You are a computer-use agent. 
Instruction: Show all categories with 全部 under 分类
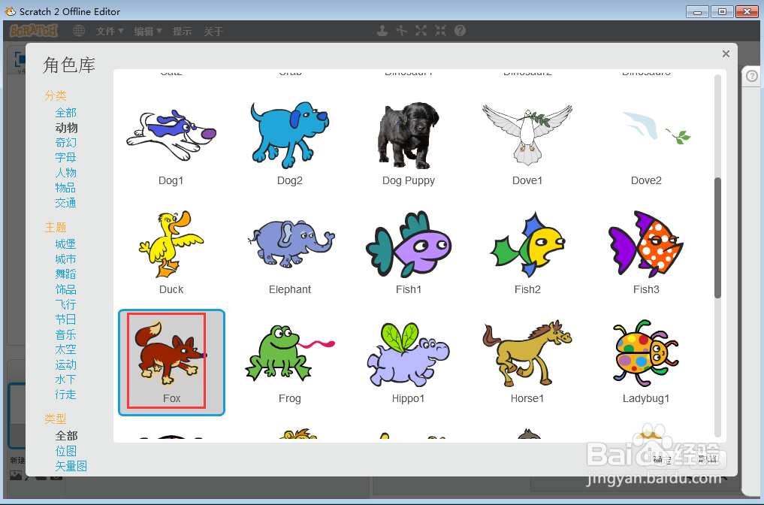[x=66, y=113]
